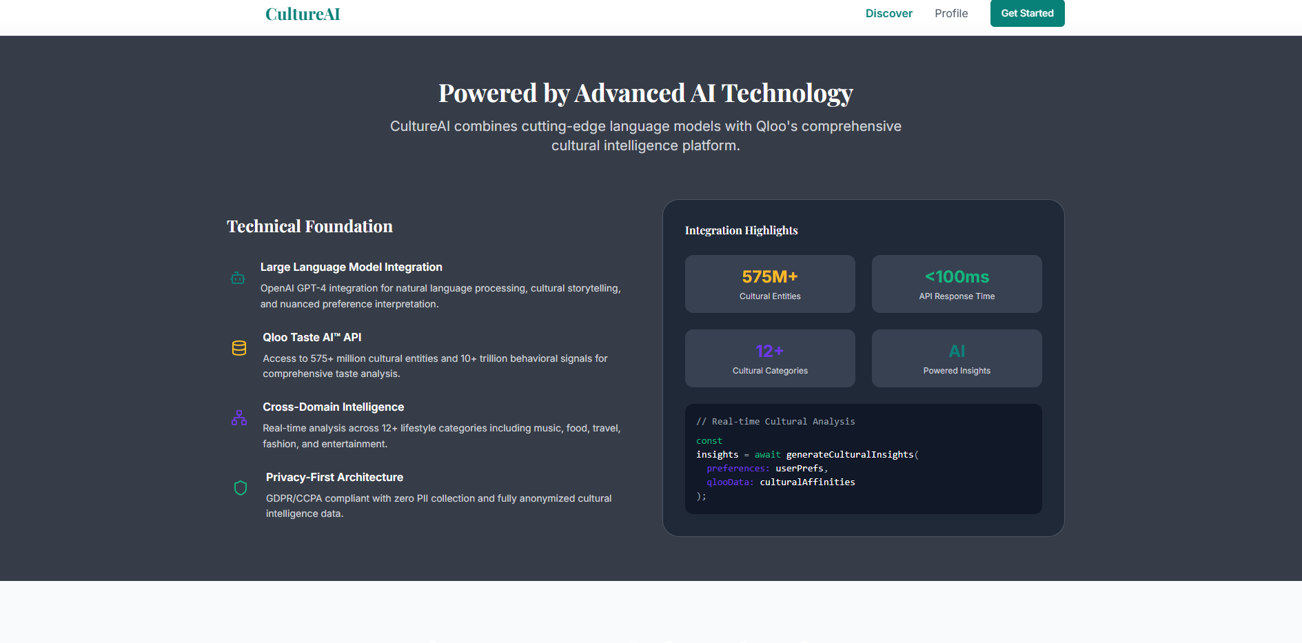Open the Discover nav link
Screen dimensions: 1302x643
[x=888, y=13]
